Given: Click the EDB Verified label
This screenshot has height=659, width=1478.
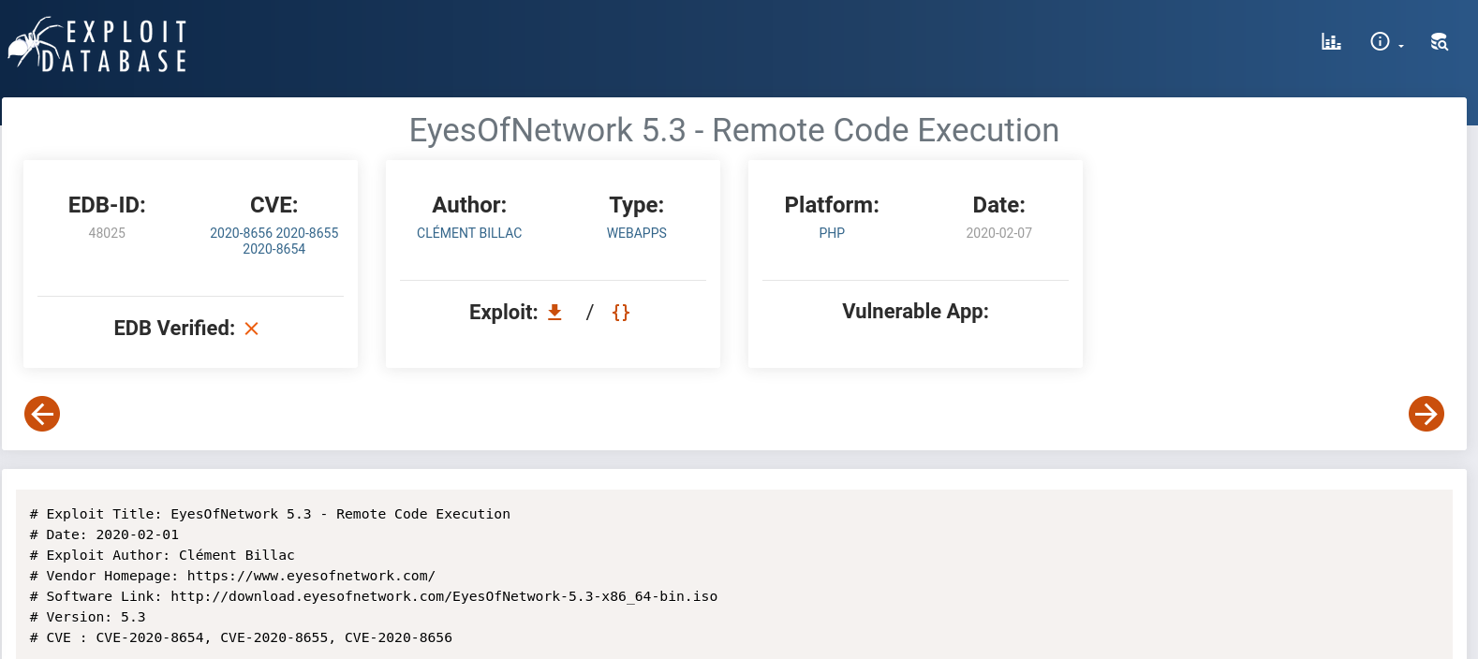Looking at the screenshot, I should [174, 329].
